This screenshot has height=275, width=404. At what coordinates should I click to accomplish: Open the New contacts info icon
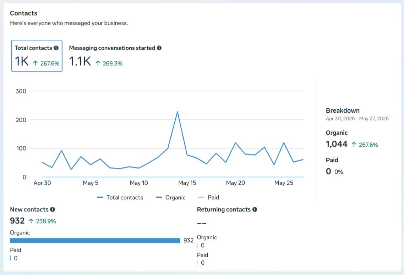click(x=53, y=210)
